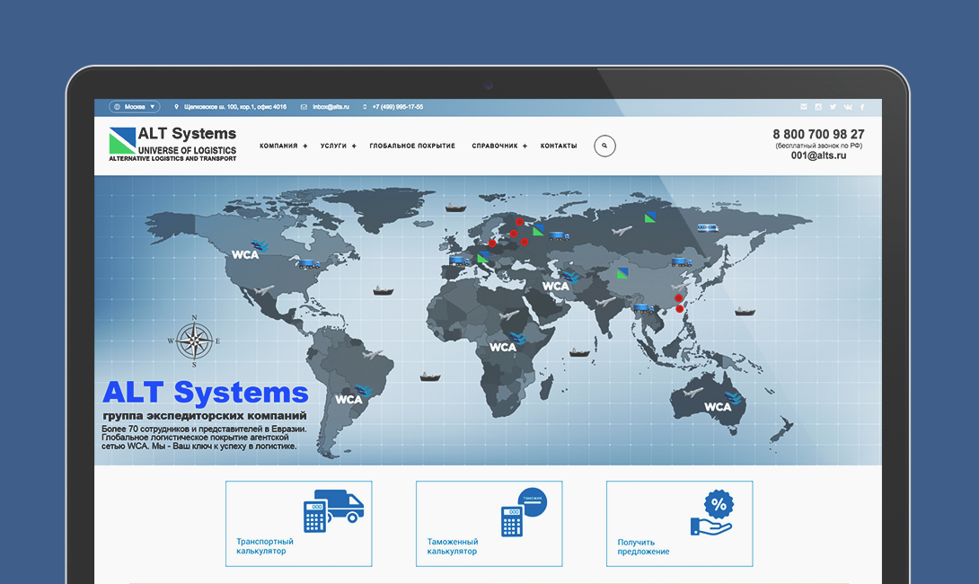Click the 'группа экспедиторских компаний' subtitle
The image size is (979, 584).
tap(205, 416)
